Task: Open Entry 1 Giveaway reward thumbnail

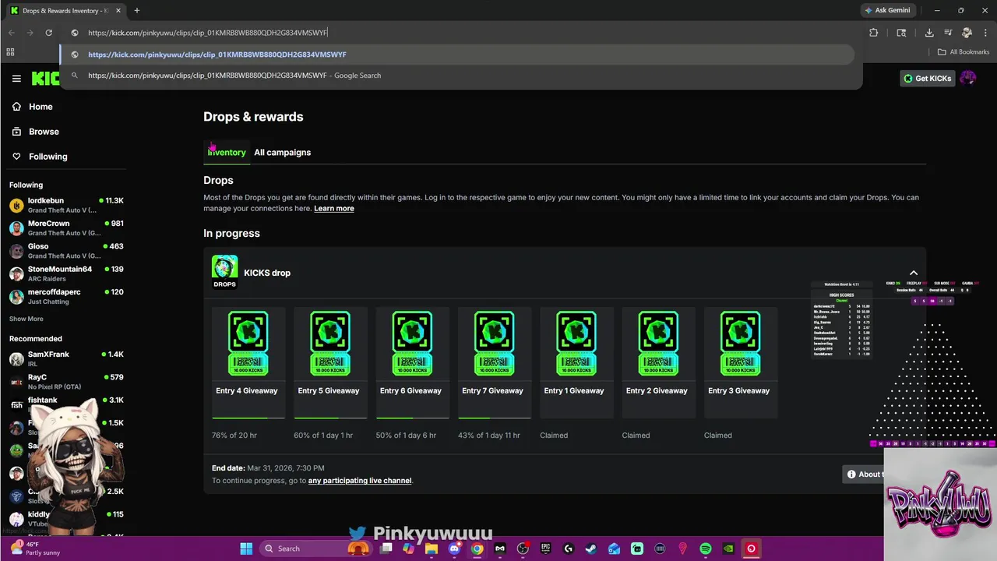Action: click(x=576, y=344)
